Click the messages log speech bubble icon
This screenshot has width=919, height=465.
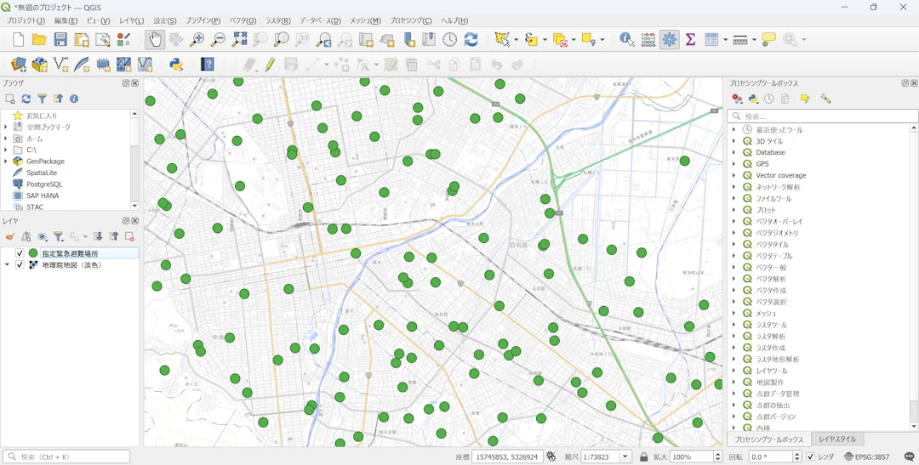pos(909,456)
